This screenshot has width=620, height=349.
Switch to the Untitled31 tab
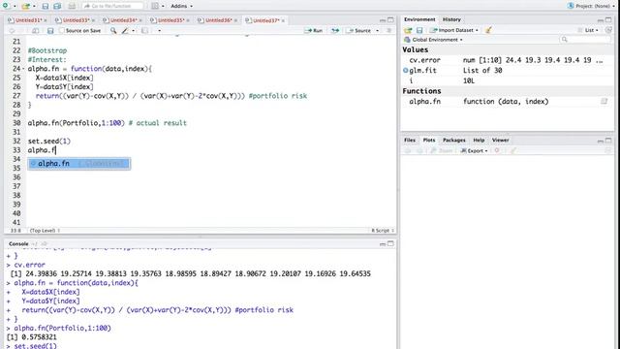point(28,20)
